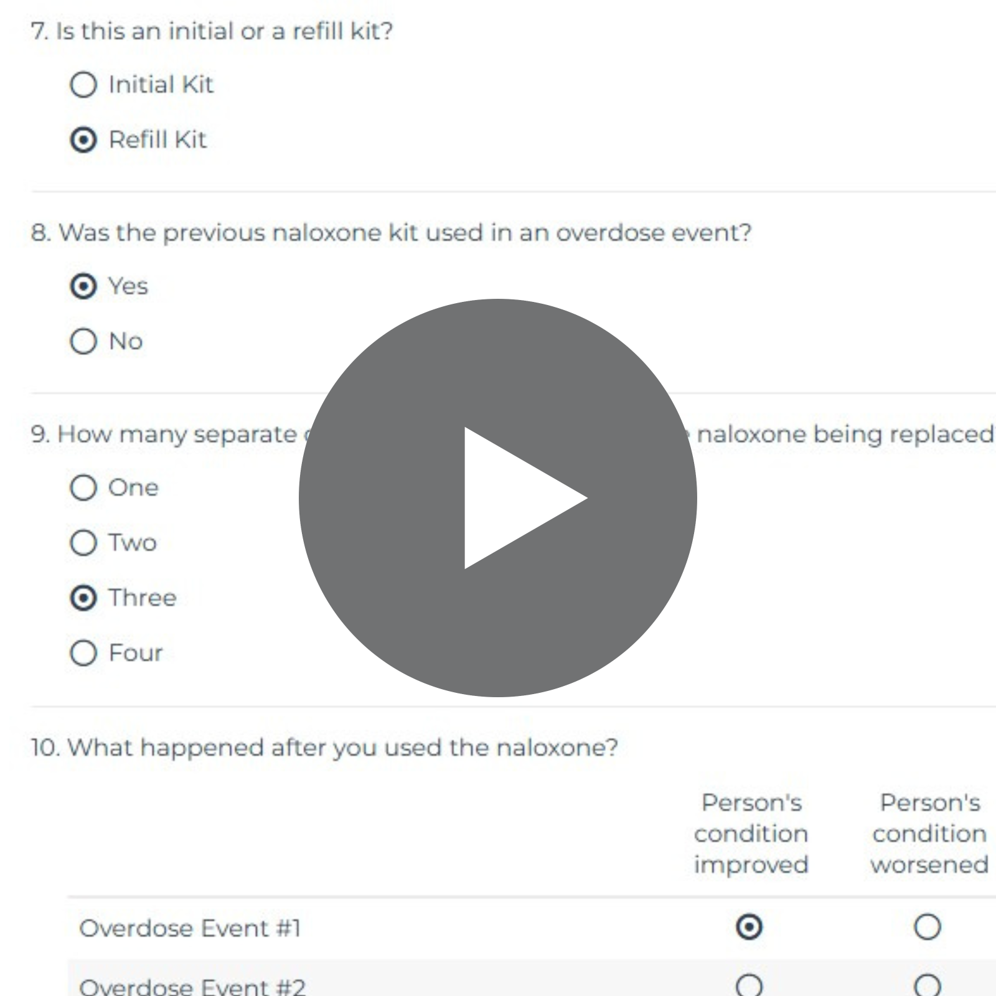Select Four overdose events option
The width and height of the screenshot is (996, 996).
coord(83,653)
